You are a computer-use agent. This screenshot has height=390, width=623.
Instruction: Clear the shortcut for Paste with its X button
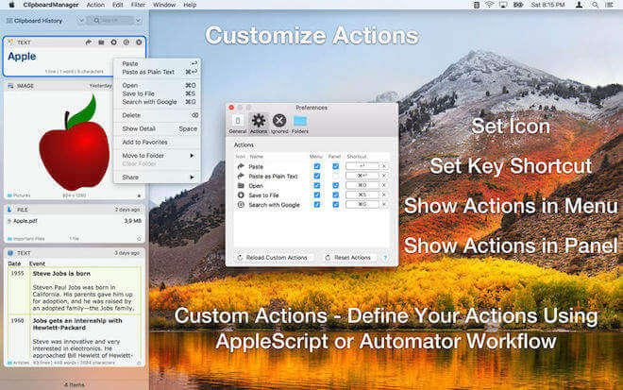click(x=384, y=166)
